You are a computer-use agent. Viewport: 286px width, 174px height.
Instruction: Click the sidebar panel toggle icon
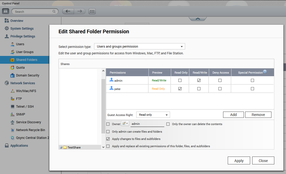click(x=6, y=11)
